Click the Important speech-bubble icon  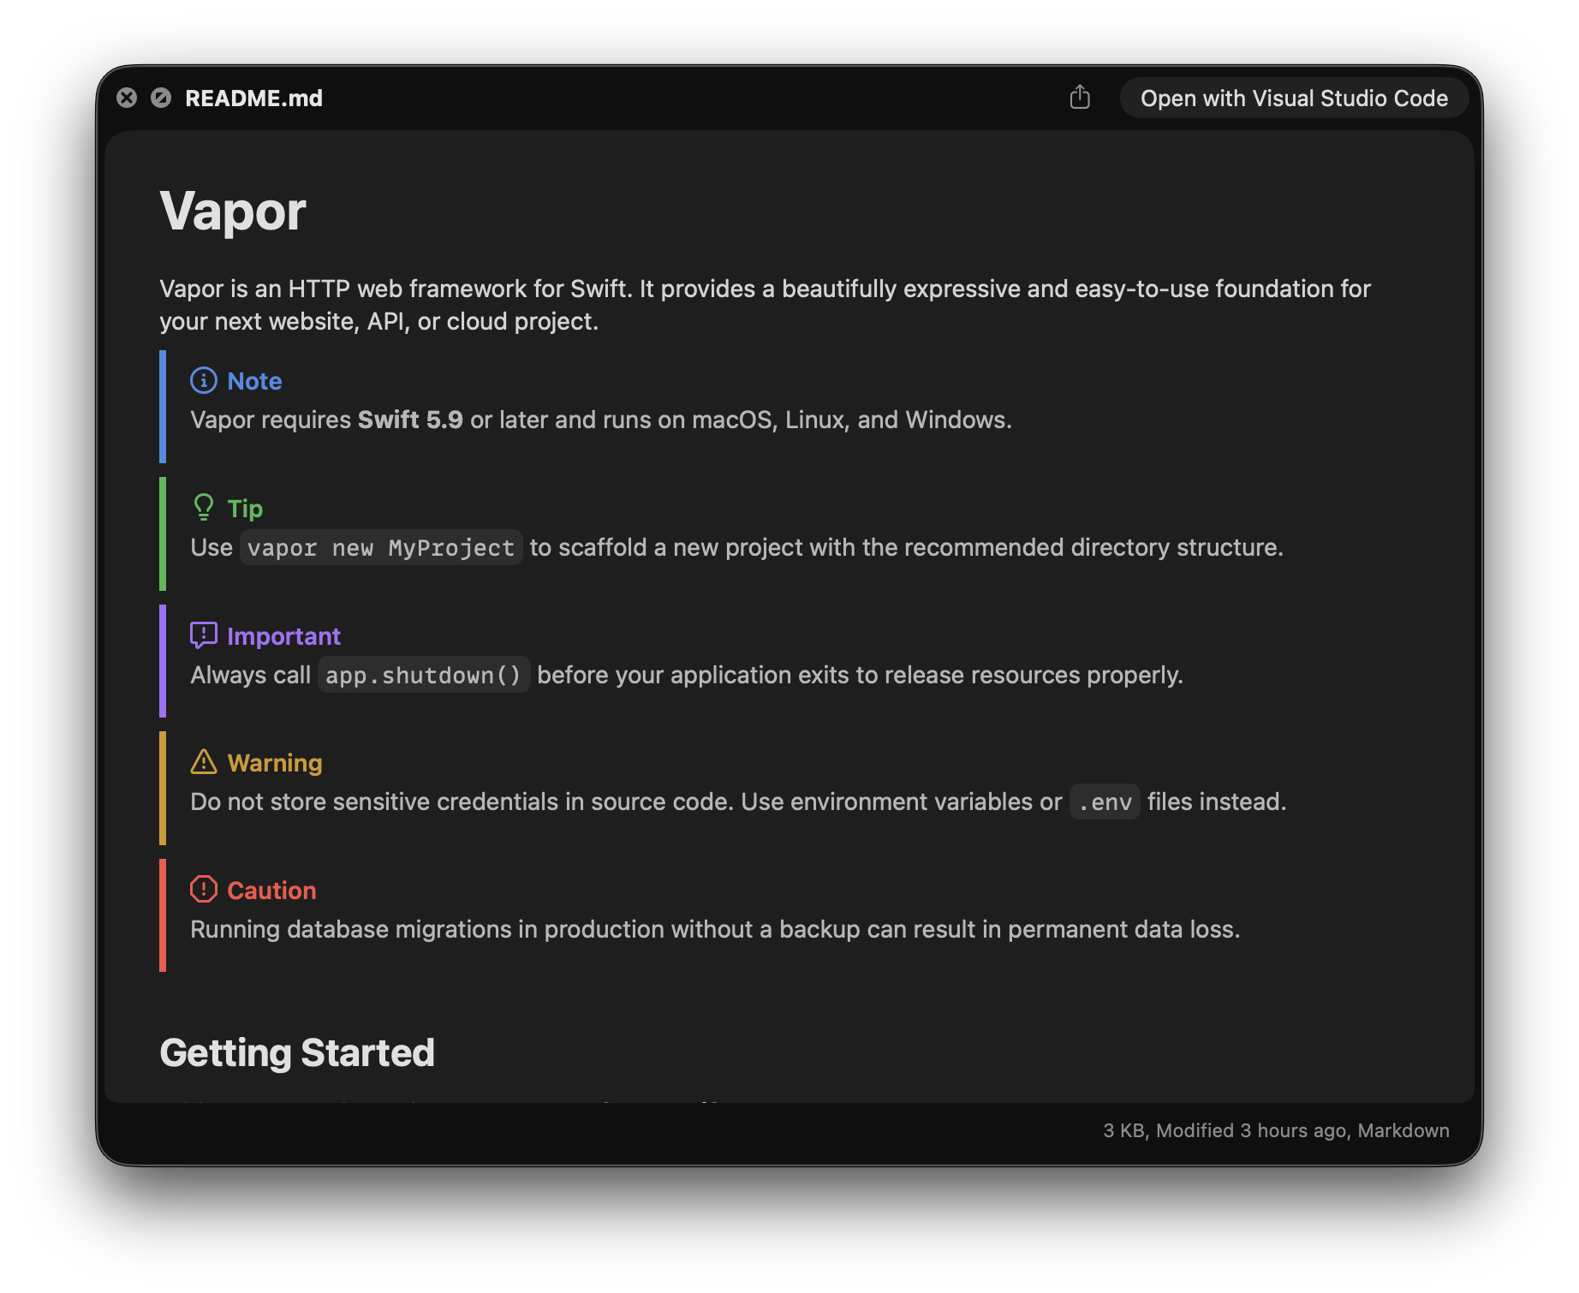(203, 635)
